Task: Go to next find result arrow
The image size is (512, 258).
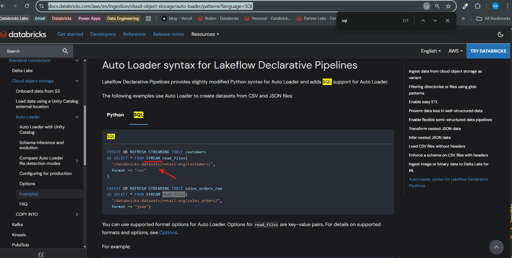Action: click(435, 20)
